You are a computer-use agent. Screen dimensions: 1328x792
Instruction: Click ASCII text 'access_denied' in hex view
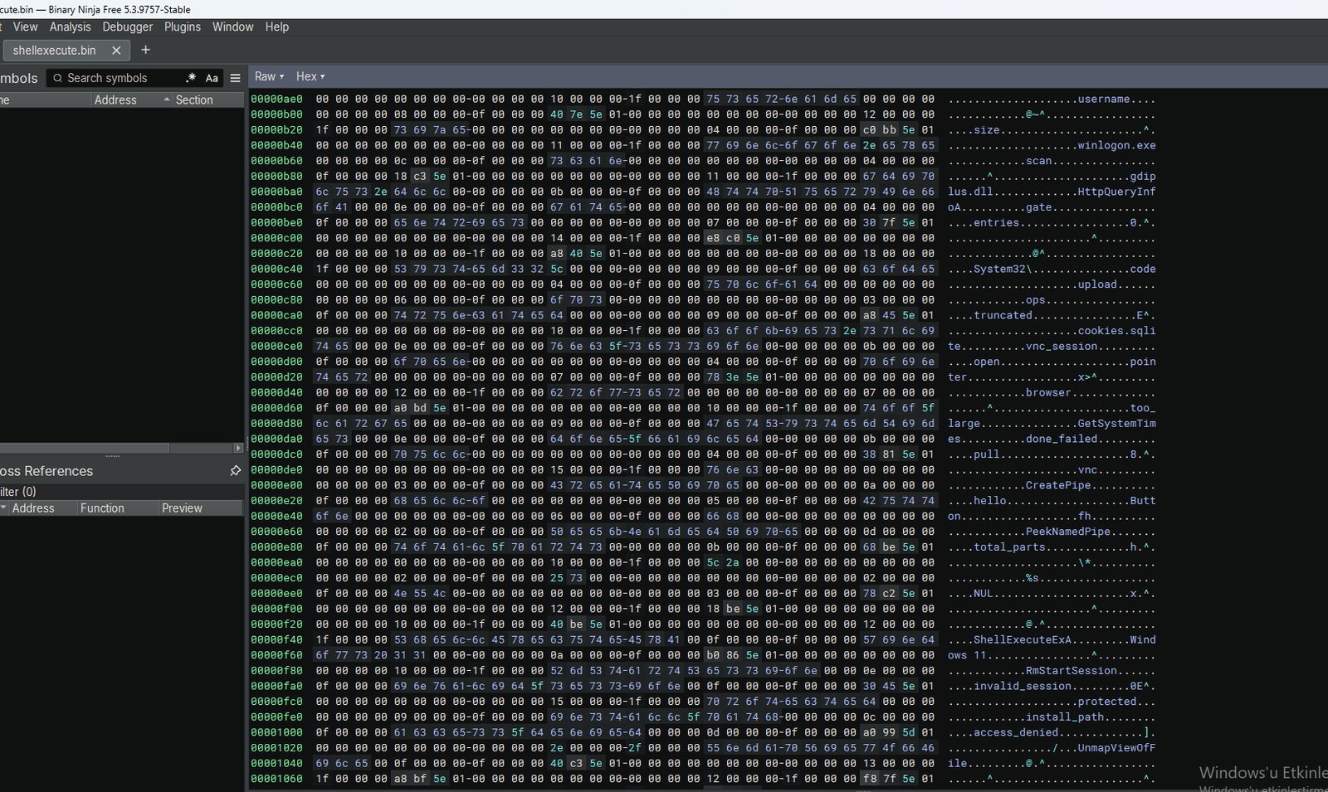[x=1016, y=732]
